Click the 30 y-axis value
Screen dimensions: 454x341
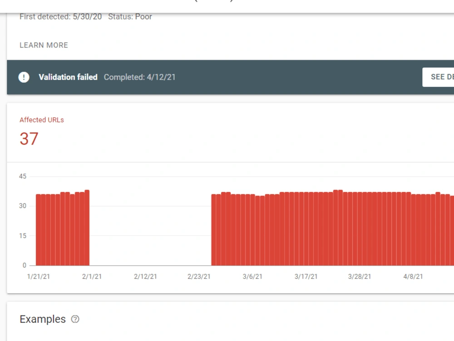click(x=23, y=206)
